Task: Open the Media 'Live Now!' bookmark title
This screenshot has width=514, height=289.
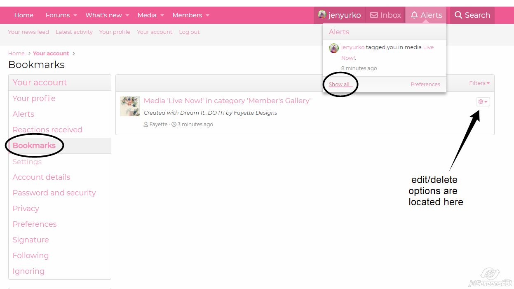Action: pyautogui.click(x=227, y=101)
